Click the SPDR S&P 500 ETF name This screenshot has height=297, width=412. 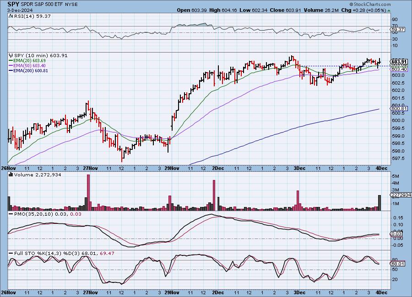point(42,5)
